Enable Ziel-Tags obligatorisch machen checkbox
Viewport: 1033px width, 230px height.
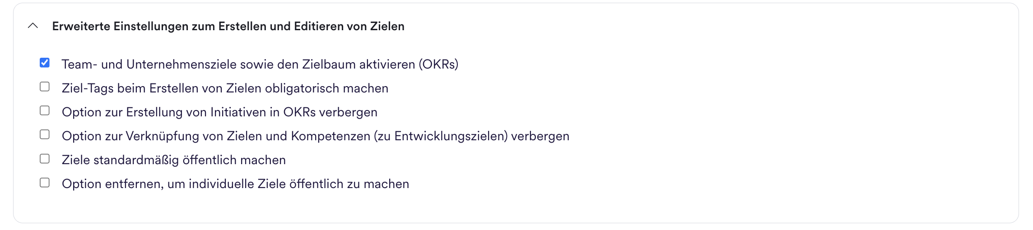coord(45,87)
